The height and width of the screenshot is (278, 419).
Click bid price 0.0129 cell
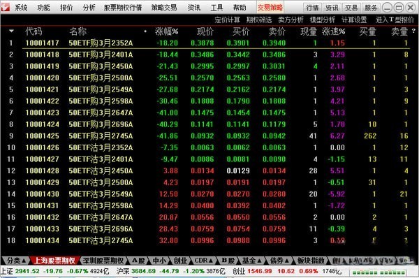238,171
